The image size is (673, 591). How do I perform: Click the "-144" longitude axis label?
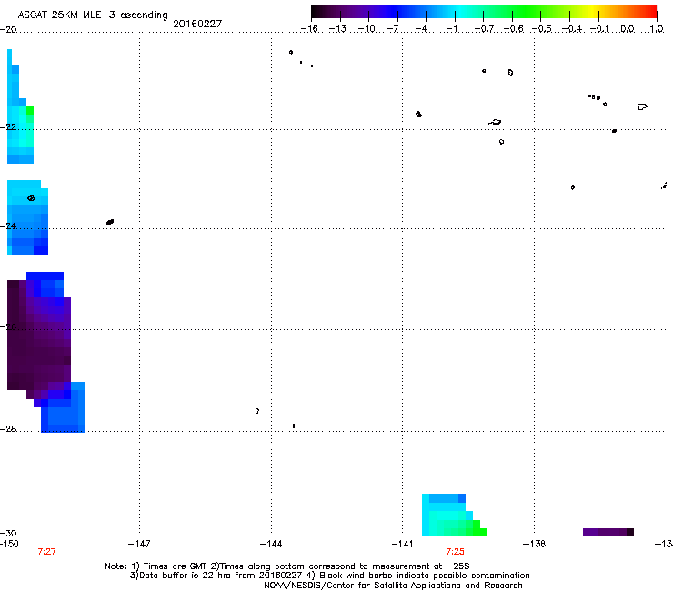[x=271, y=544]
